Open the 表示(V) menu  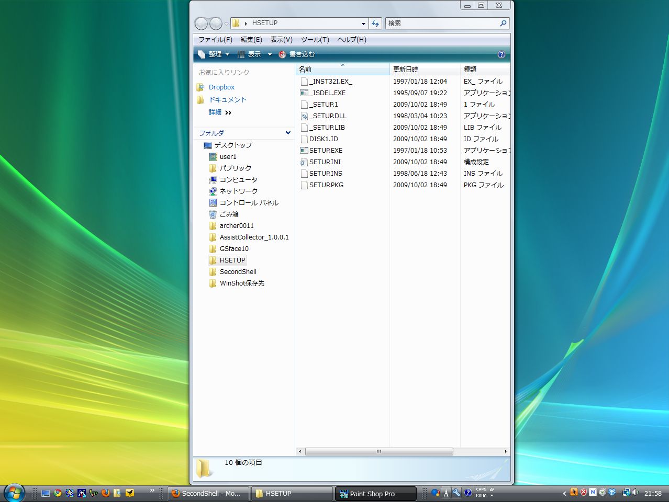click(281, 40)
